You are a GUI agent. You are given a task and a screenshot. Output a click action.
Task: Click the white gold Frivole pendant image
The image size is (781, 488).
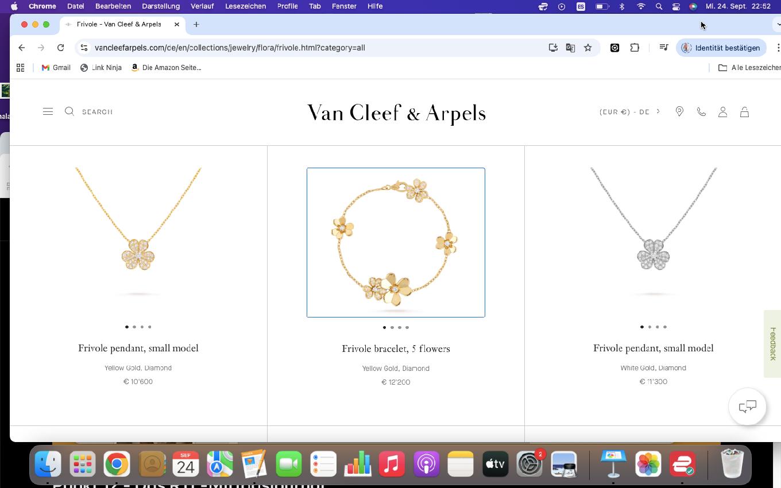(x=653, y=233)
